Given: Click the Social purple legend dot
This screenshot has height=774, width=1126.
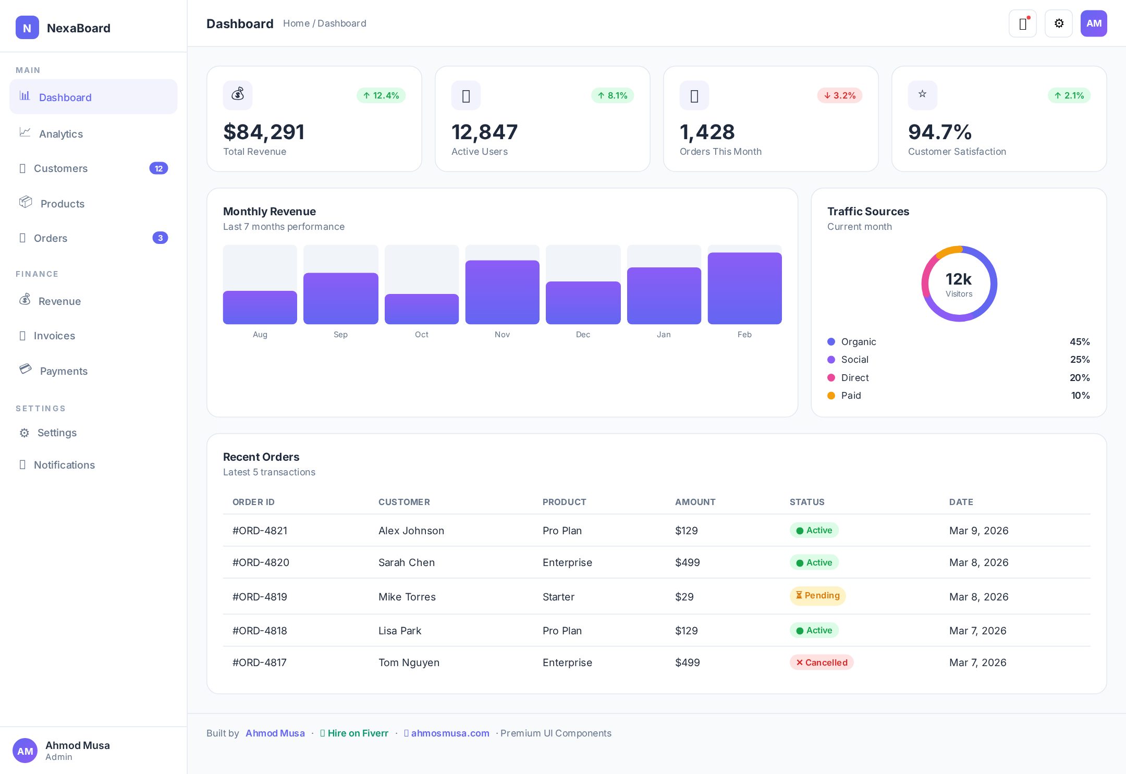Looking at the screenshot, I should (831, 360).
